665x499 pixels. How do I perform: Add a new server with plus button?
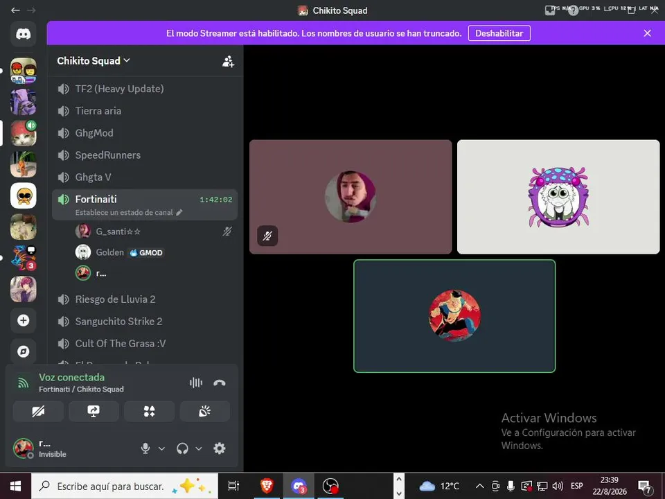point(24,320)
